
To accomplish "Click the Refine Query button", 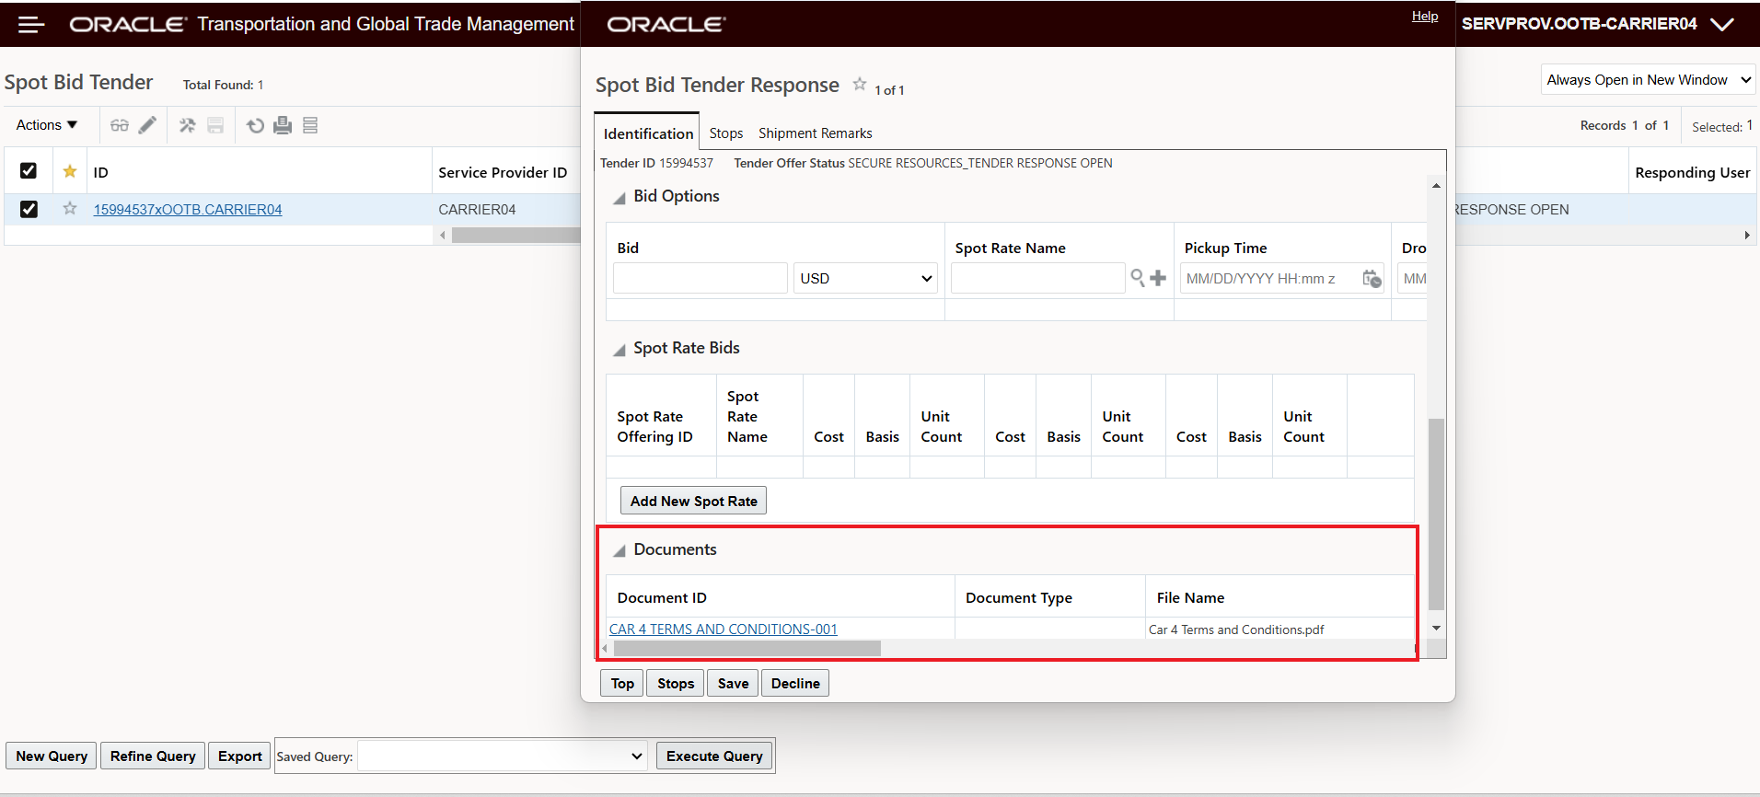I will pyautogui.click(x=153, y=756).
